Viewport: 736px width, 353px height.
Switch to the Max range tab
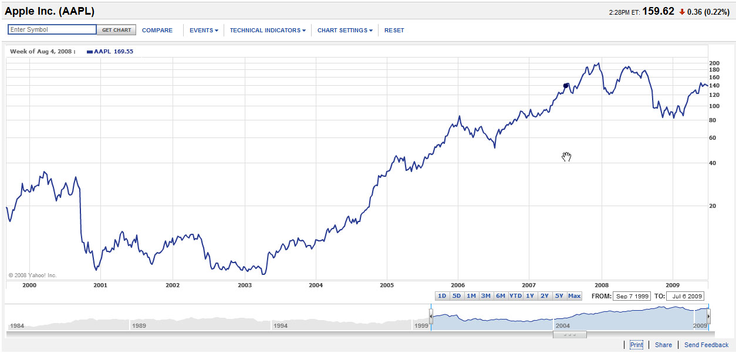573,296
